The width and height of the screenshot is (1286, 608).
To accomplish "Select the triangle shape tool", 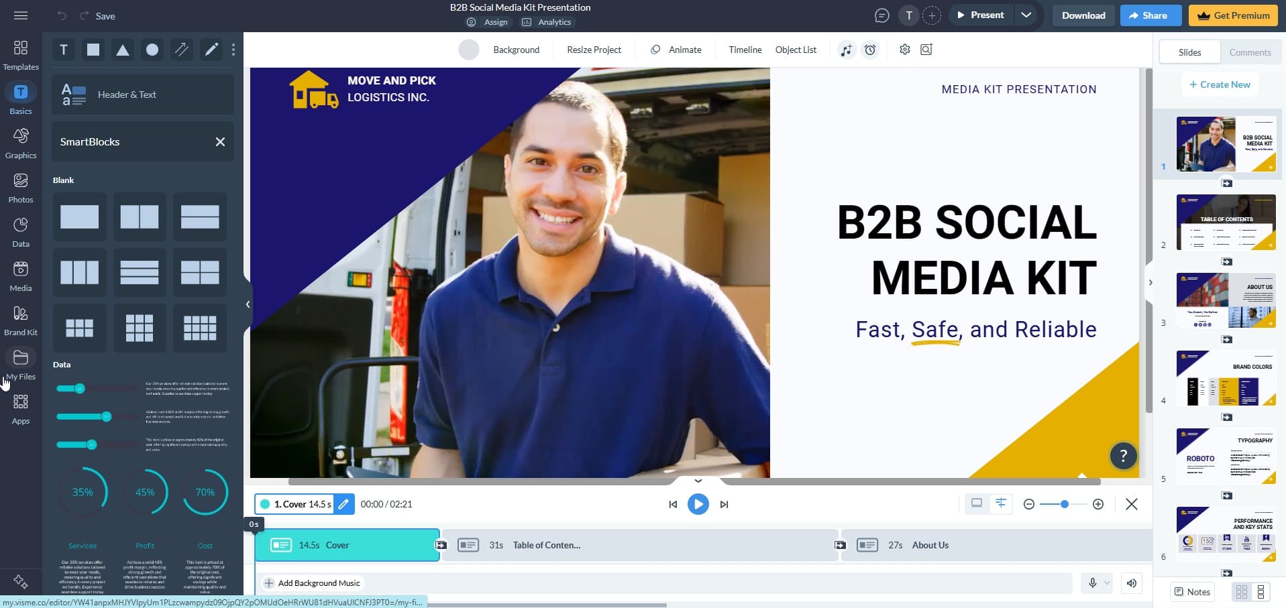I will coord(123,50).
